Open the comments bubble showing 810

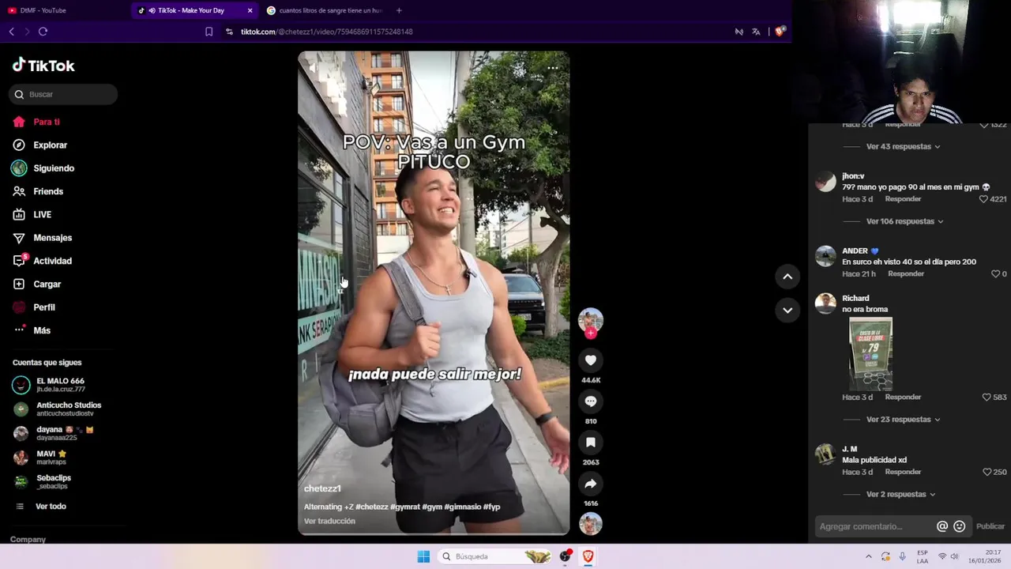pos(590,401)
